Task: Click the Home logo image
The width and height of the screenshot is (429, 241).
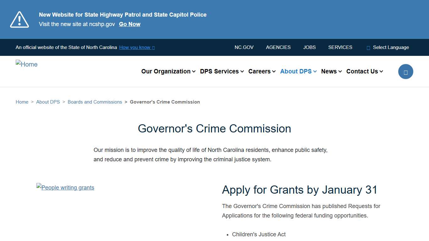Action: pyautogui.click(x=26, y=64)
